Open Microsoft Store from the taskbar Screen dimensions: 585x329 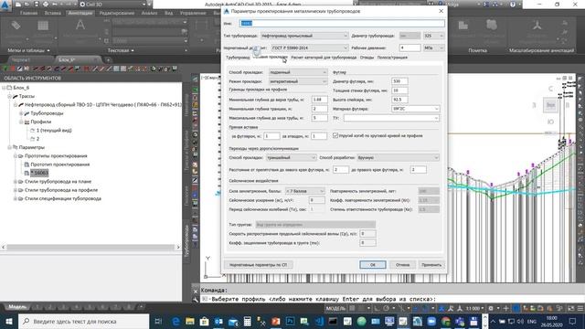point(204,321)
